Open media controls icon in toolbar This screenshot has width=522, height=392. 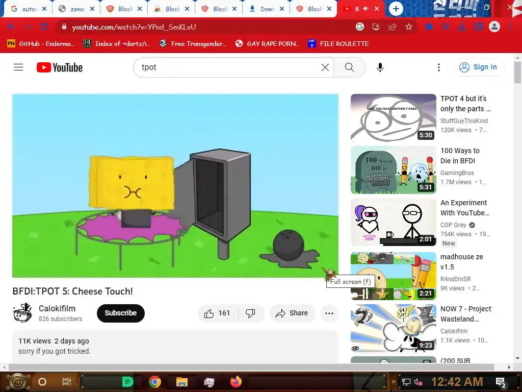point(445,27)
